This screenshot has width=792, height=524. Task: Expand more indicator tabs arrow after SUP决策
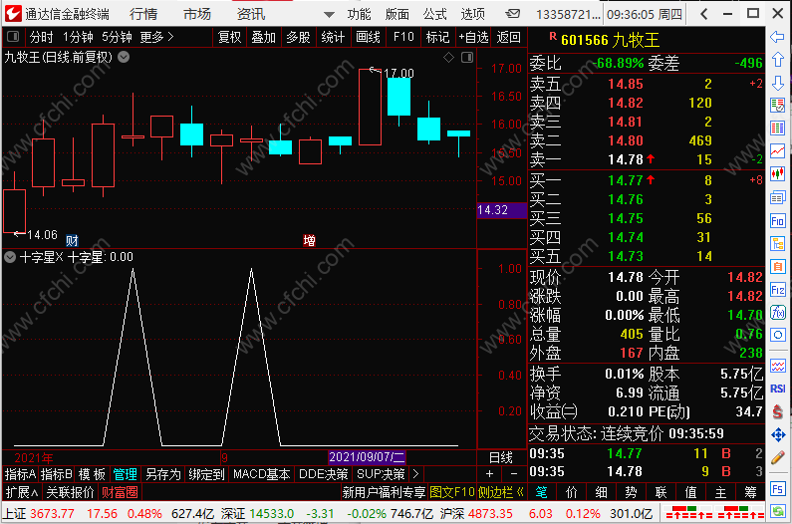[x=415, y=474]
